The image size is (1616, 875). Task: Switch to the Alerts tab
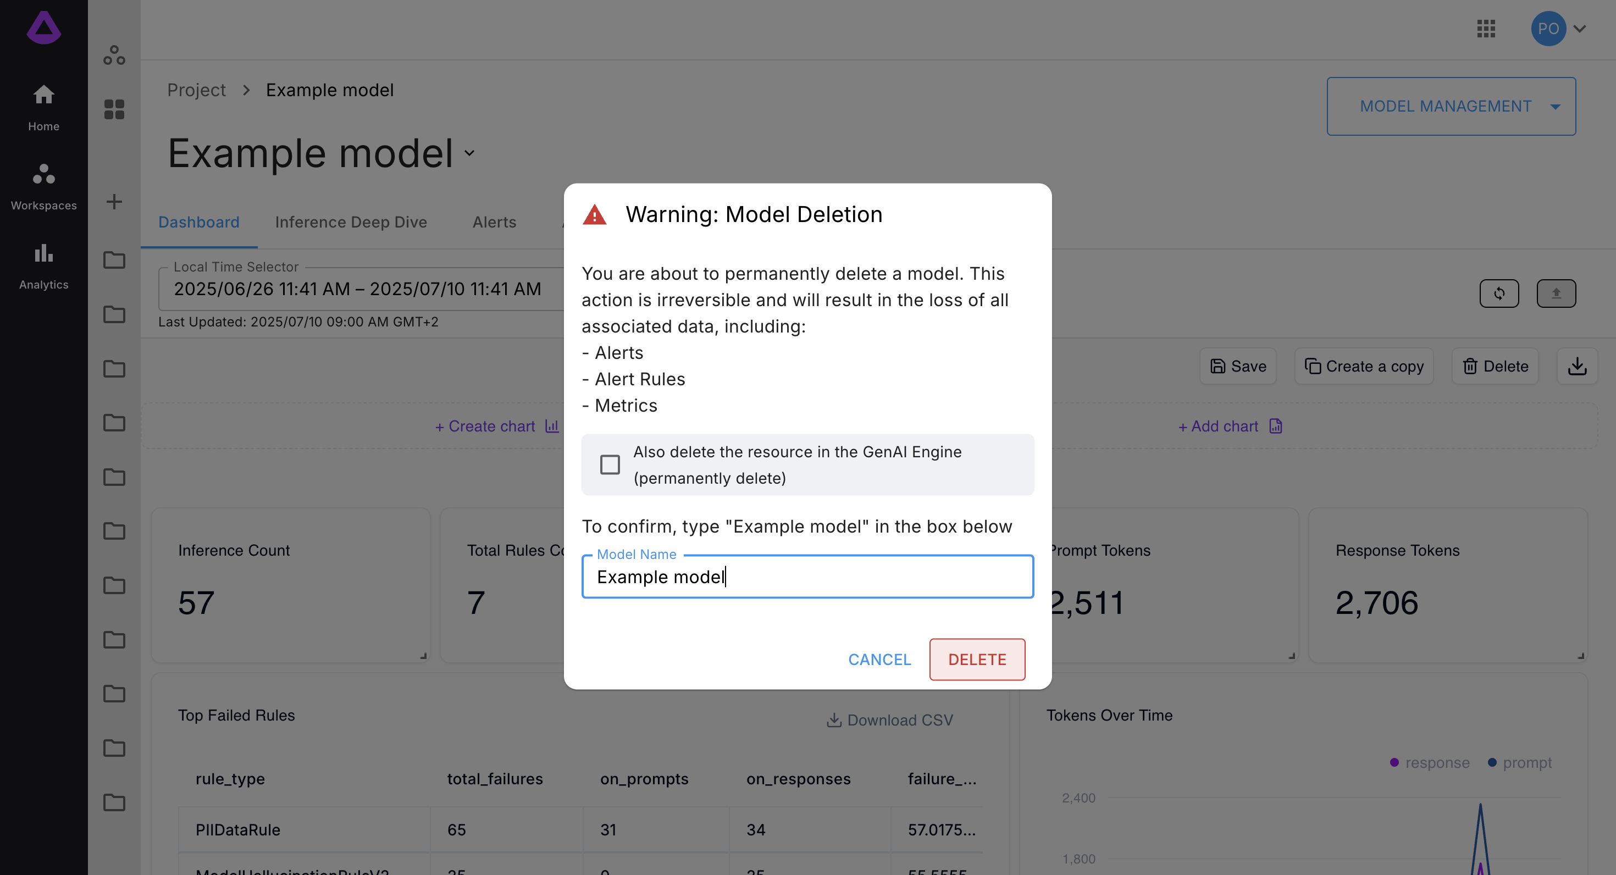(494, 222)
